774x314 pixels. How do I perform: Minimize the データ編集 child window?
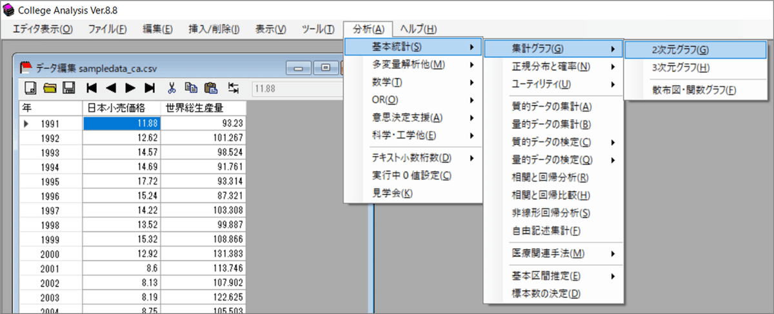pyautogui.click(x=298, y=67)
